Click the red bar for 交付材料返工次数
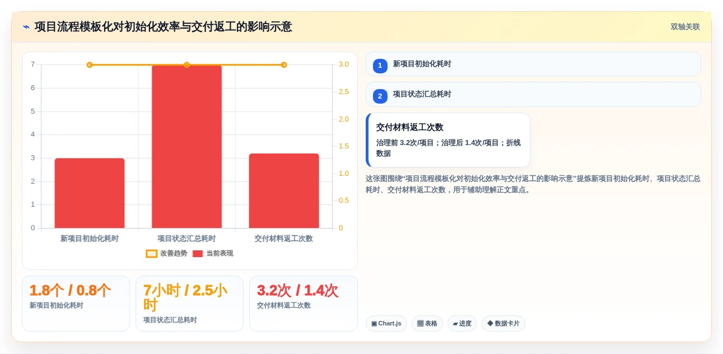 [x=284, y=190]
